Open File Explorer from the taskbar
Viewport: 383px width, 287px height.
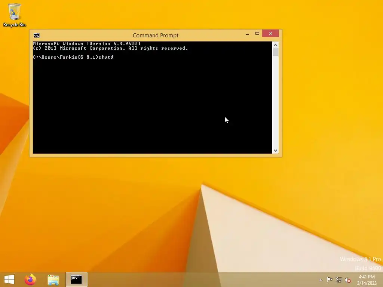click(x=53, y=280)
